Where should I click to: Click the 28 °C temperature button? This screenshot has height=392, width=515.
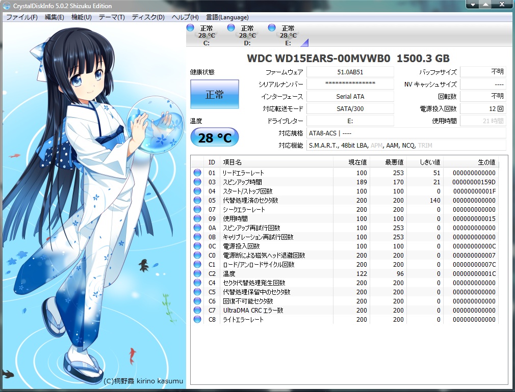[214, 137]
